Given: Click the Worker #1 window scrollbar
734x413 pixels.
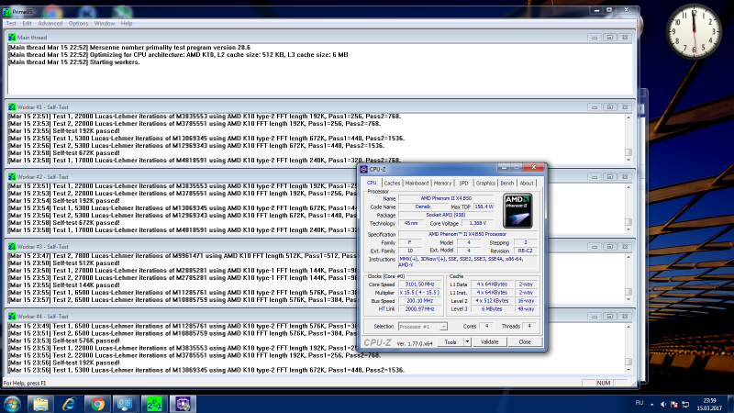Looking at the screenshot, I should point(628,138).
